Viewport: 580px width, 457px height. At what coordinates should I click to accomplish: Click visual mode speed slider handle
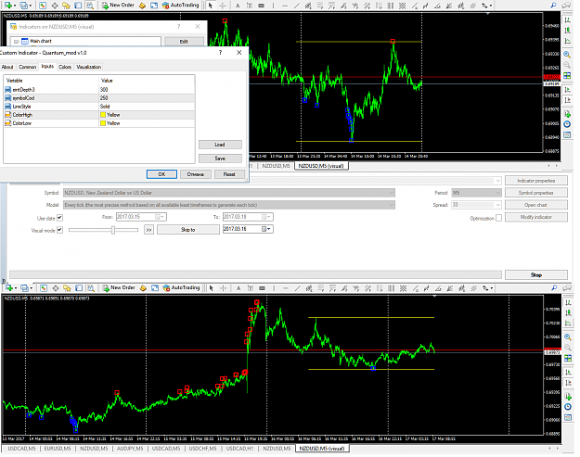113,230
